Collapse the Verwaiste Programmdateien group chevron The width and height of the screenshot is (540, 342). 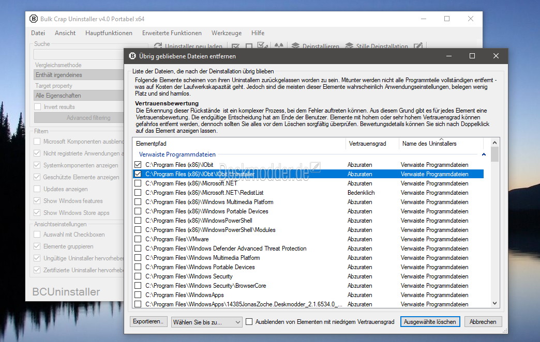[484, 154]
